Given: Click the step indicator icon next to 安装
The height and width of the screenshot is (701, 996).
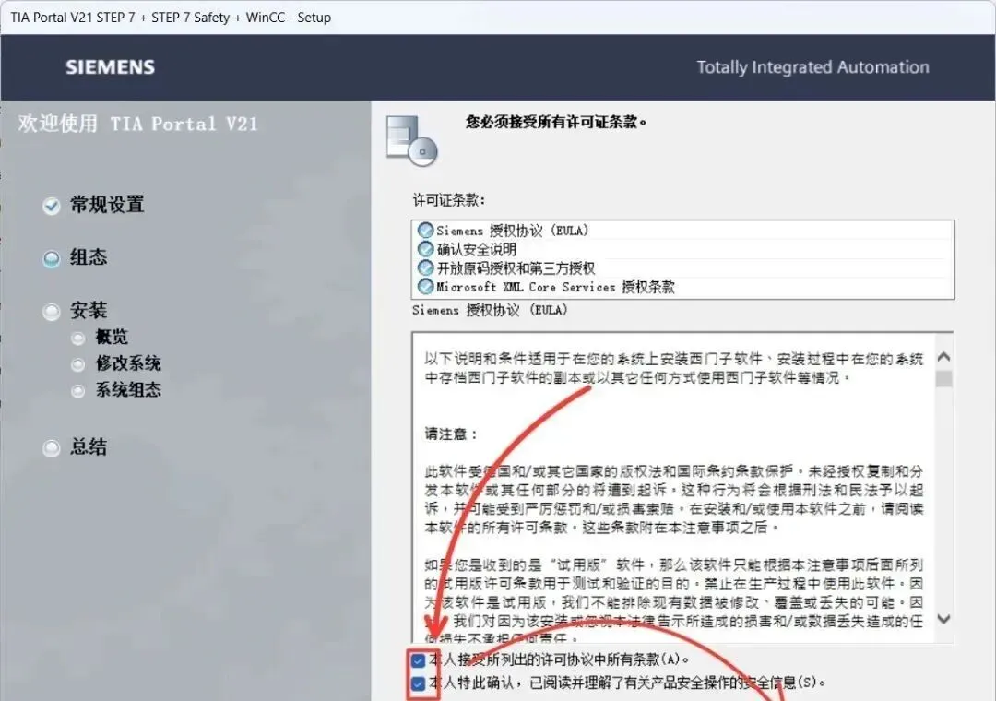Looking at the screenshot, I should click(52, 312).
